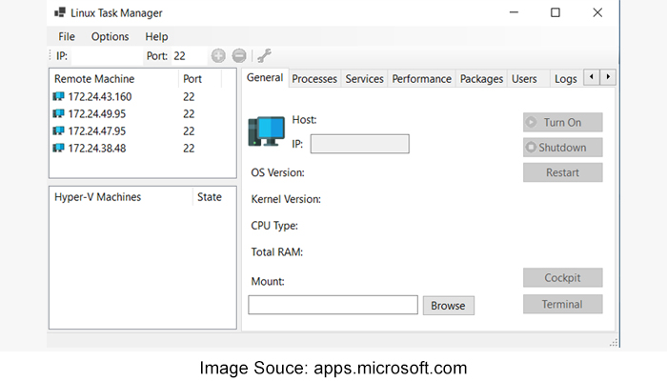Screen dimensions: 667x381
Task: Click the Shutdown button
Action: (562, 148)
